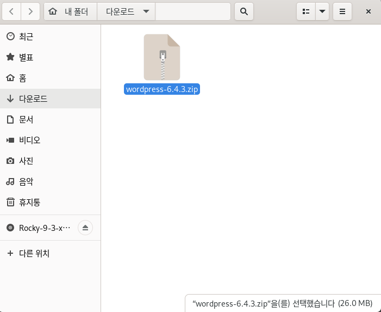The height and width of the screenshot is (312, 381).
Task: Open 사진 (Pictures) in the sidebar
Action: click(x=51, y=161)
